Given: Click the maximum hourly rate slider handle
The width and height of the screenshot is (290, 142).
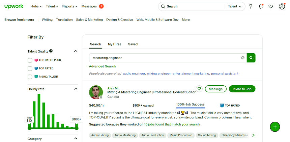Looking at the screenshot, I should [x=77, y=128].
